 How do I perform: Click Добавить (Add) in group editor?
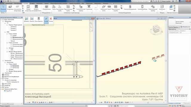click(x=27, y=20)
